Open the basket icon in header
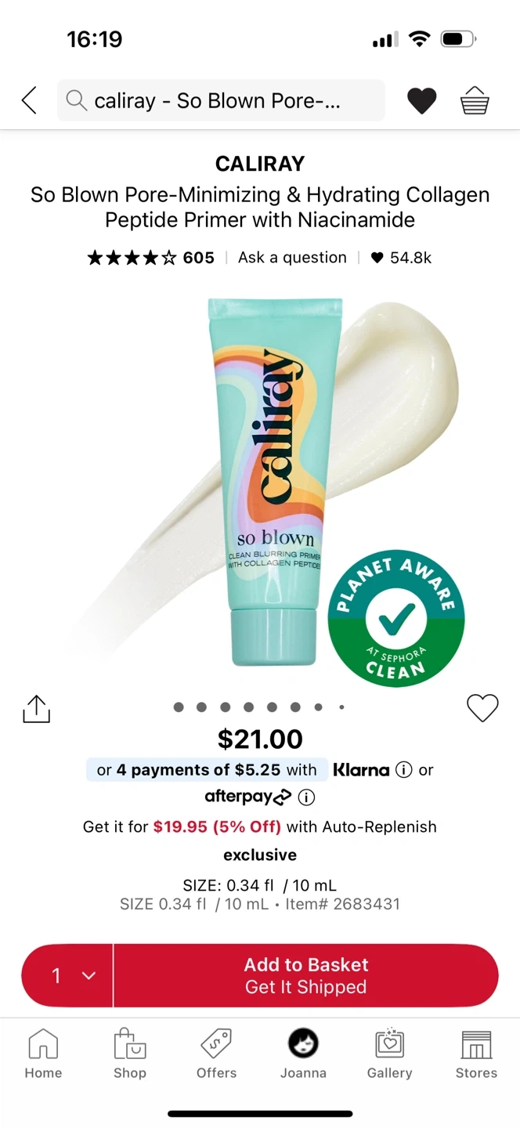520x1128 pixels. [x=475, y=100]
